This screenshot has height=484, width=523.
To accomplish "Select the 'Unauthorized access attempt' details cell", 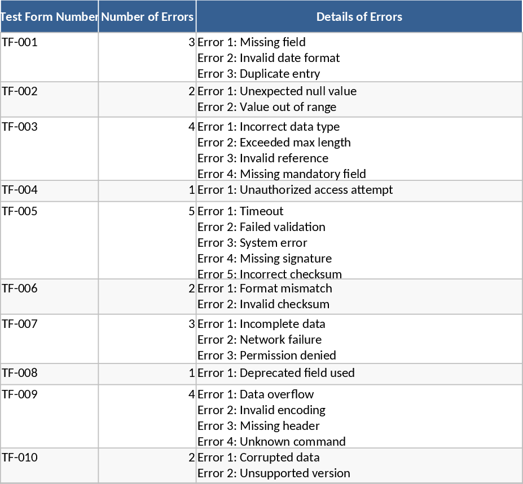I will 359,190.
